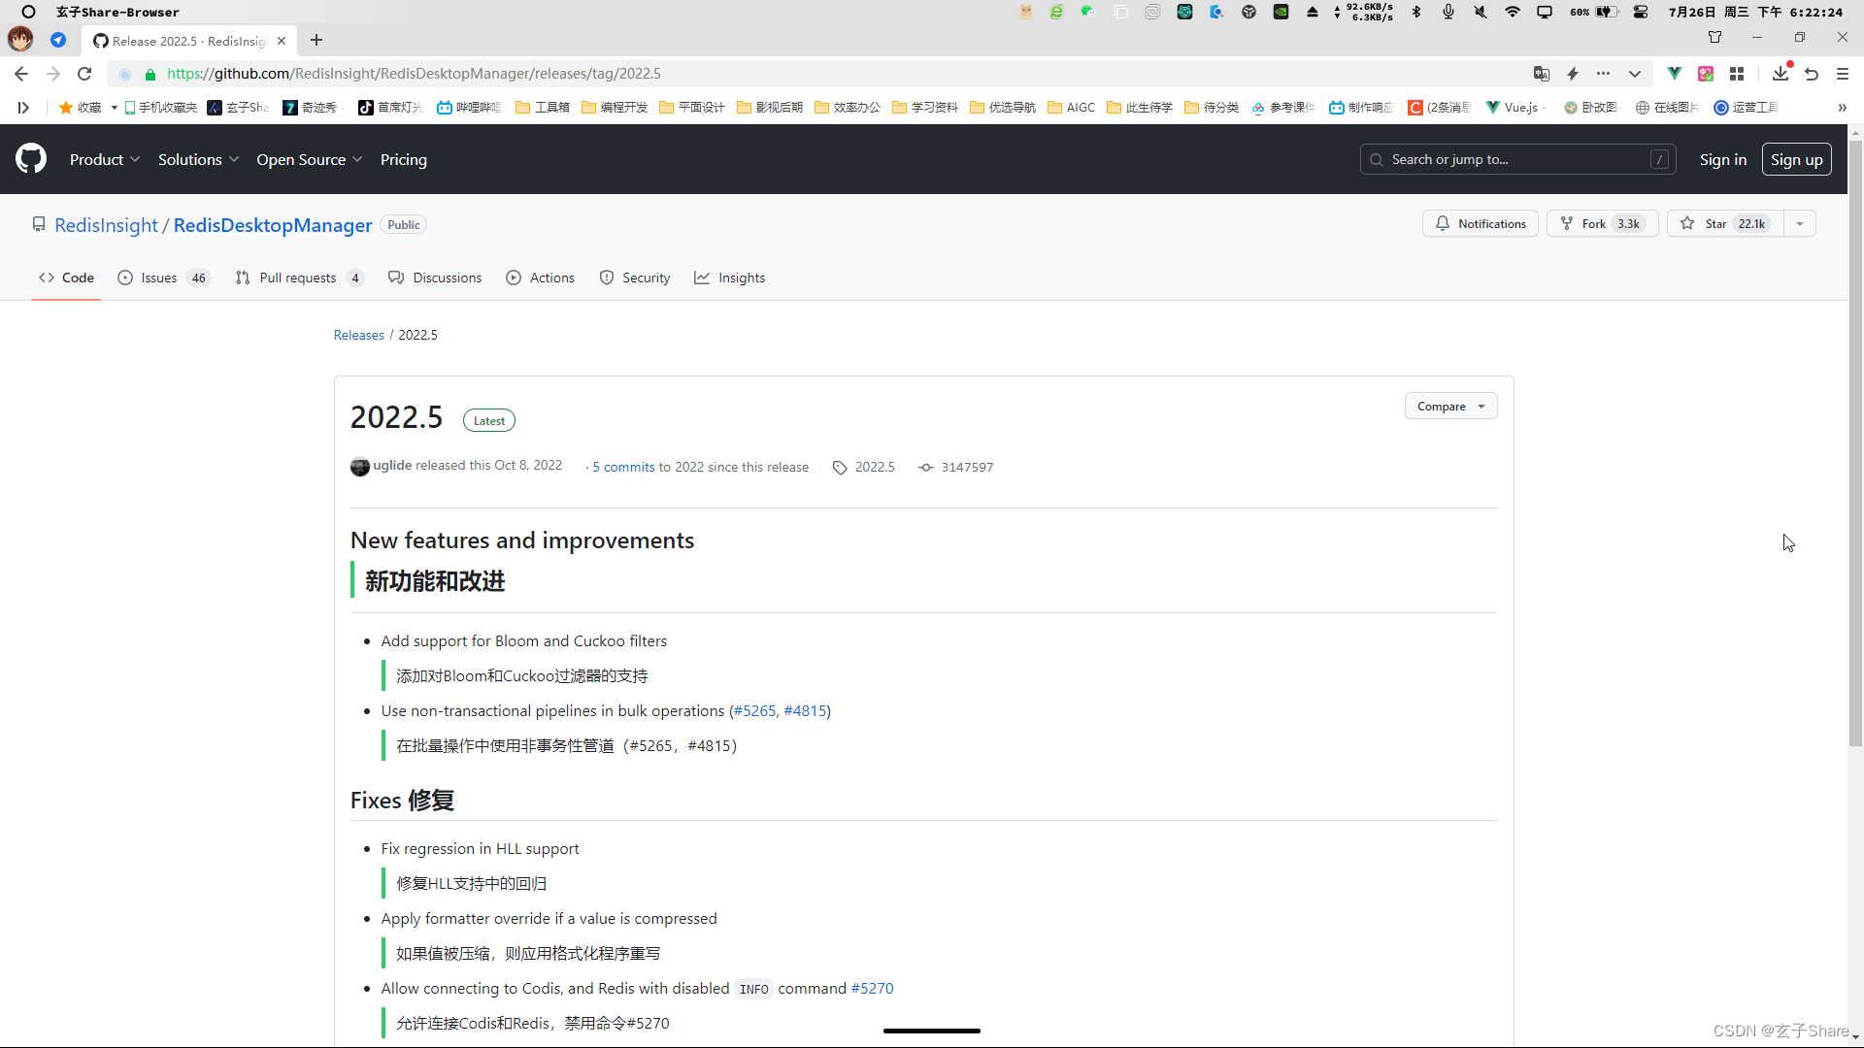Switch to the Pull requests tab
This screenshot has height=1048, width=1864.
[x=299, y=278]
